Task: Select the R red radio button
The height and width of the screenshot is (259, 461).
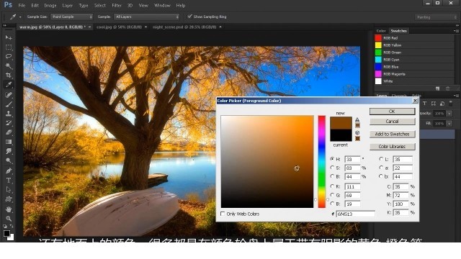Action: pos(332,186)
